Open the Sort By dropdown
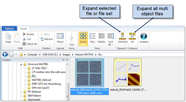186x102 pixels. 111,39
